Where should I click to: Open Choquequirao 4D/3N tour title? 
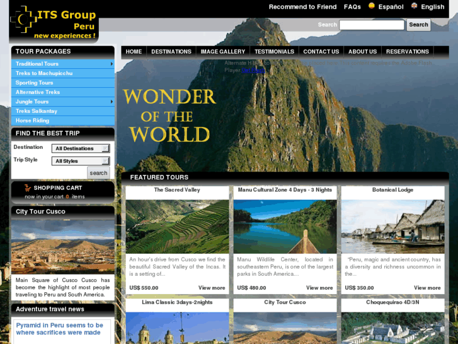click(x=393, y=302)
